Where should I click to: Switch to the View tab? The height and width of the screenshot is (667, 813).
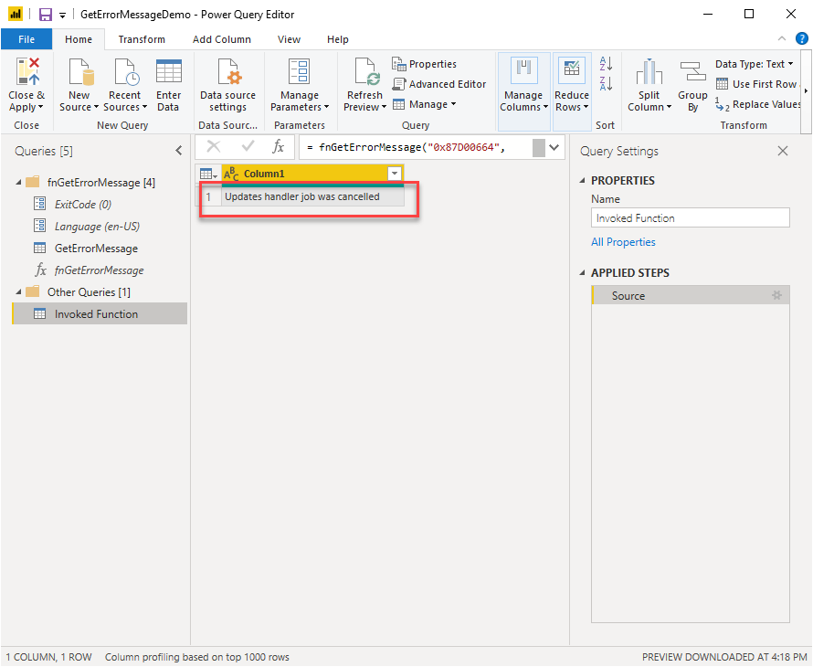(289, 39)
